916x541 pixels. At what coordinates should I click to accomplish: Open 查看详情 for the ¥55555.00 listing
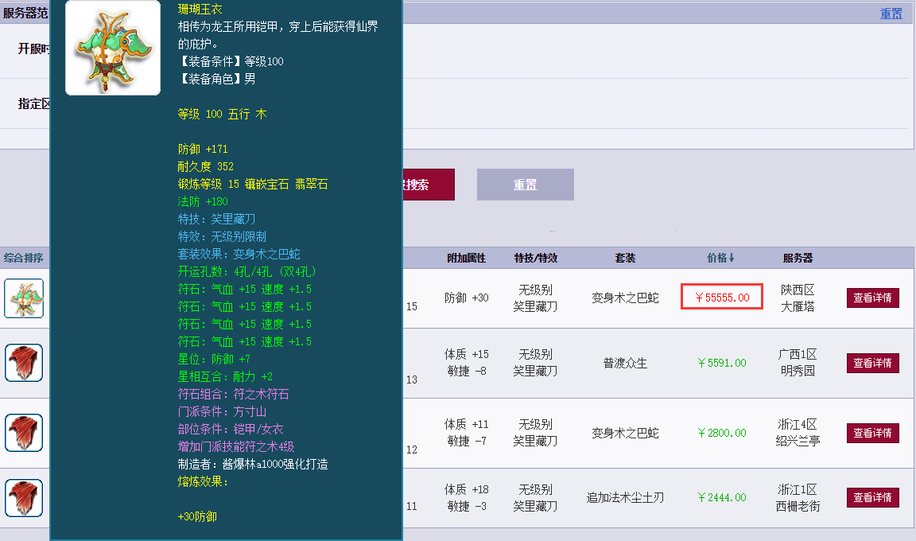[x=872, y=296]
